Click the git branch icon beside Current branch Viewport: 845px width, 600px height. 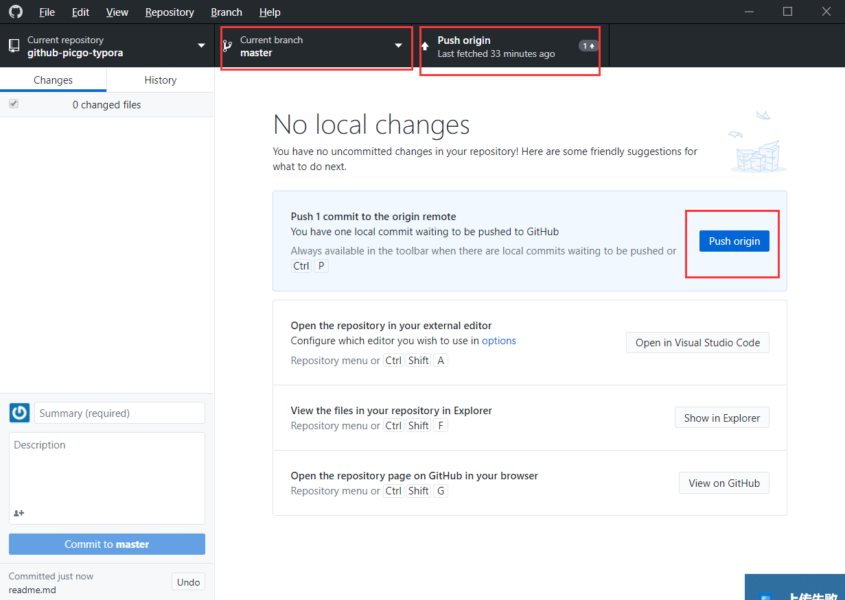[227, 46]
